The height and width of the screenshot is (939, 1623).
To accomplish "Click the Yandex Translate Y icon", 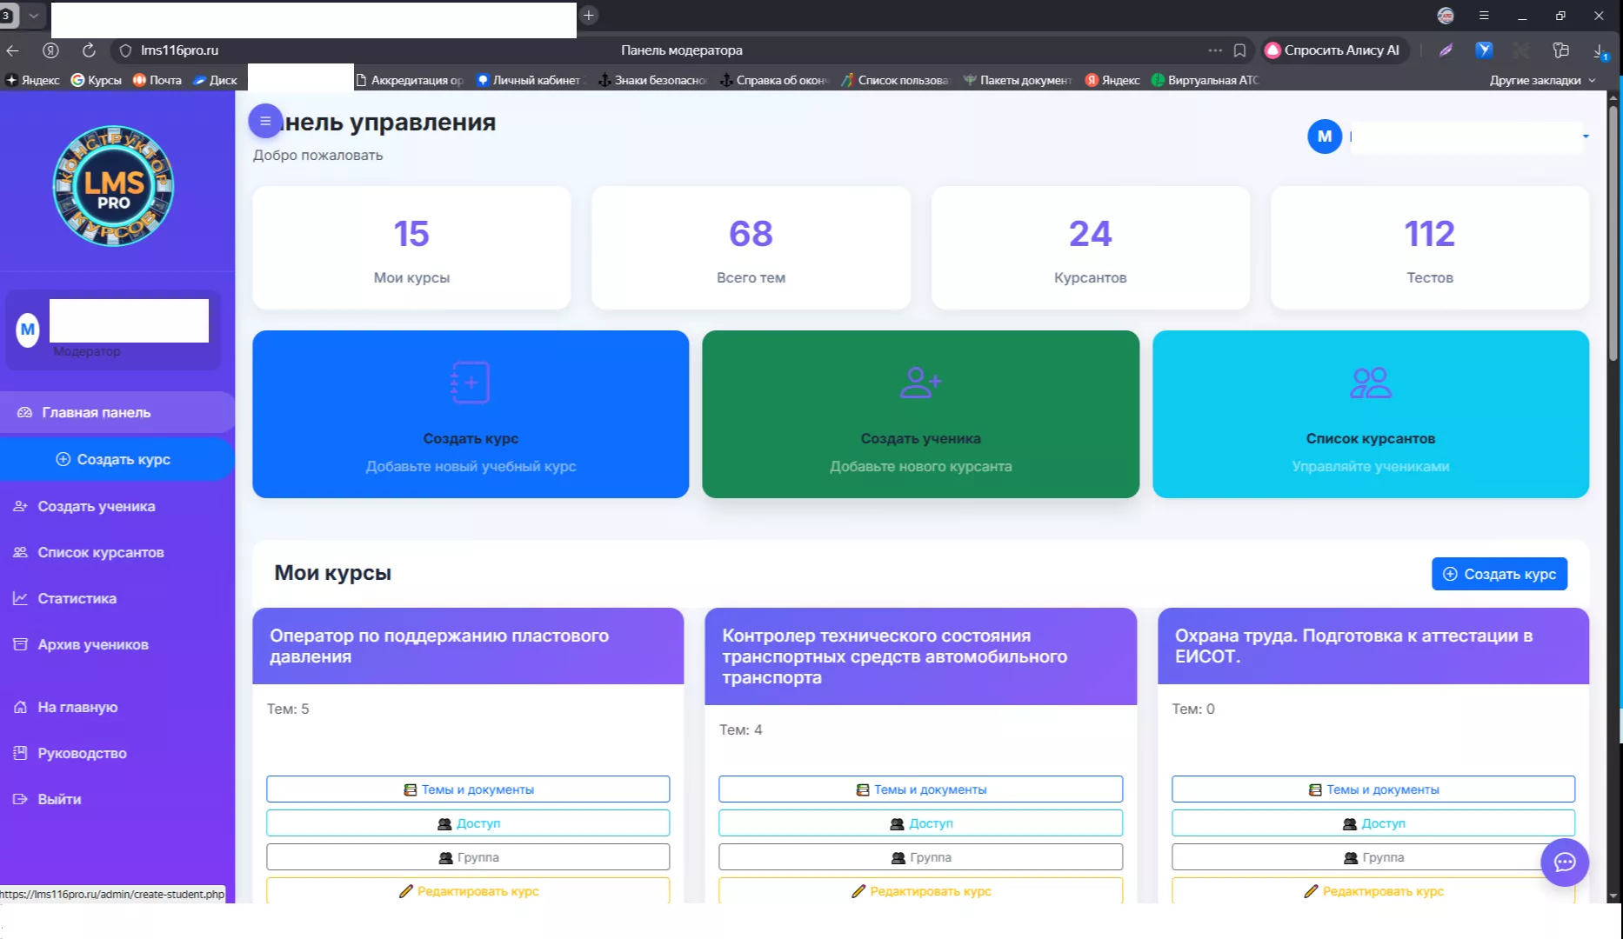I will [1484, 50].
